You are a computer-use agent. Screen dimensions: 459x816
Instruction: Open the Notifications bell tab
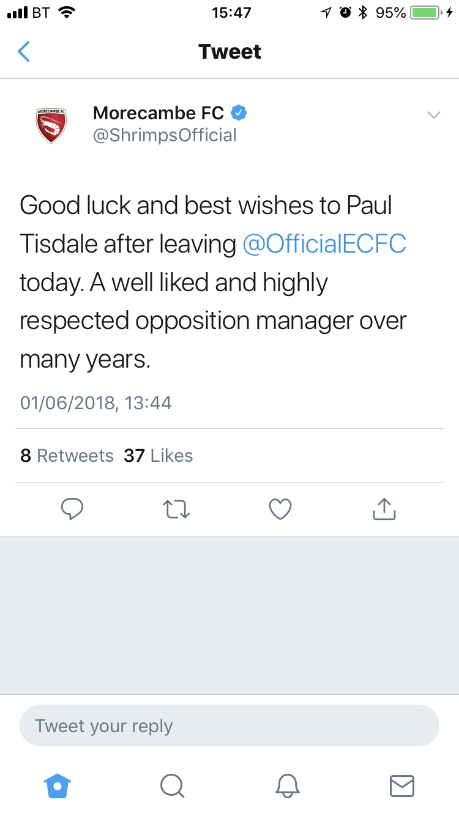(287, 785)
